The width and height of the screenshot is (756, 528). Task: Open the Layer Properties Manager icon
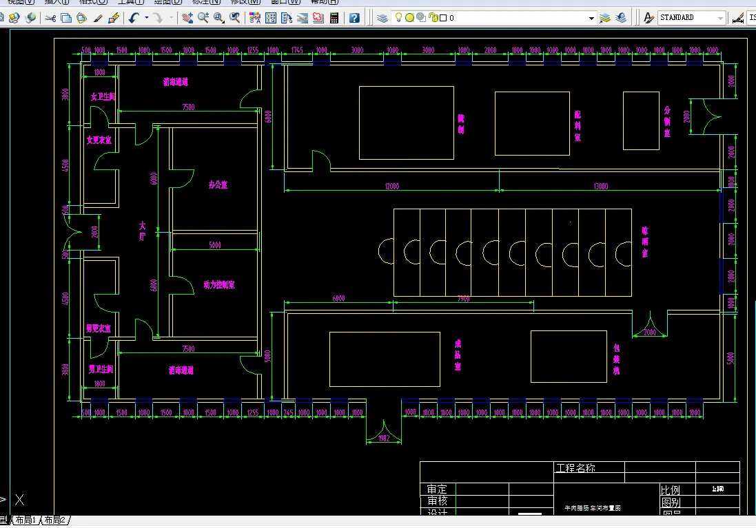coord(382,19)
